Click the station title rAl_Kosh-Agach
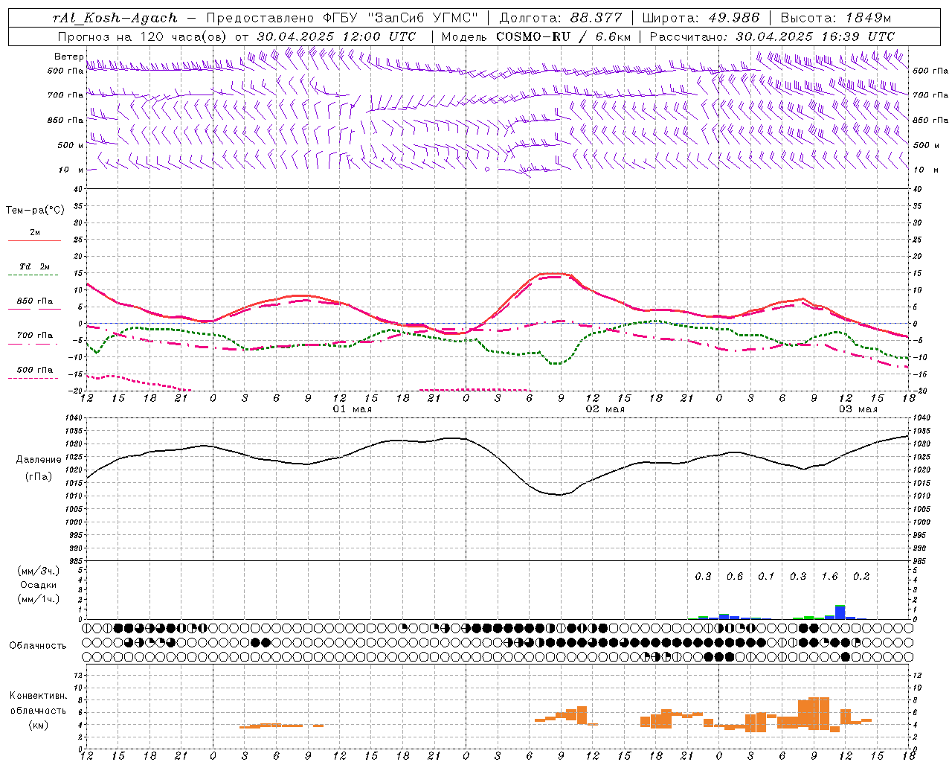 point(115,18)
